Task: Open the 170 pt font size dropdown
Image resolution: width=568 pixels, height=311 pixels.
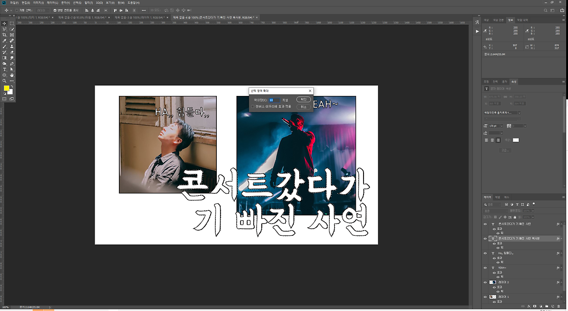Action: 502,126
